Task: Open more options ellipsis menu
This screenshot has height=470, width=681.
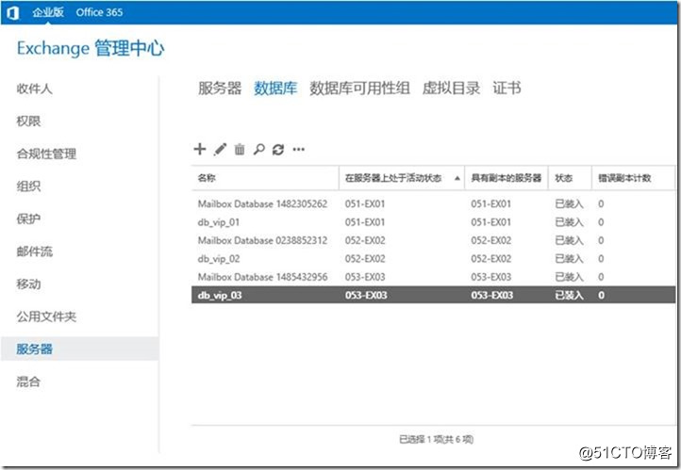Action: pos(299,150)
